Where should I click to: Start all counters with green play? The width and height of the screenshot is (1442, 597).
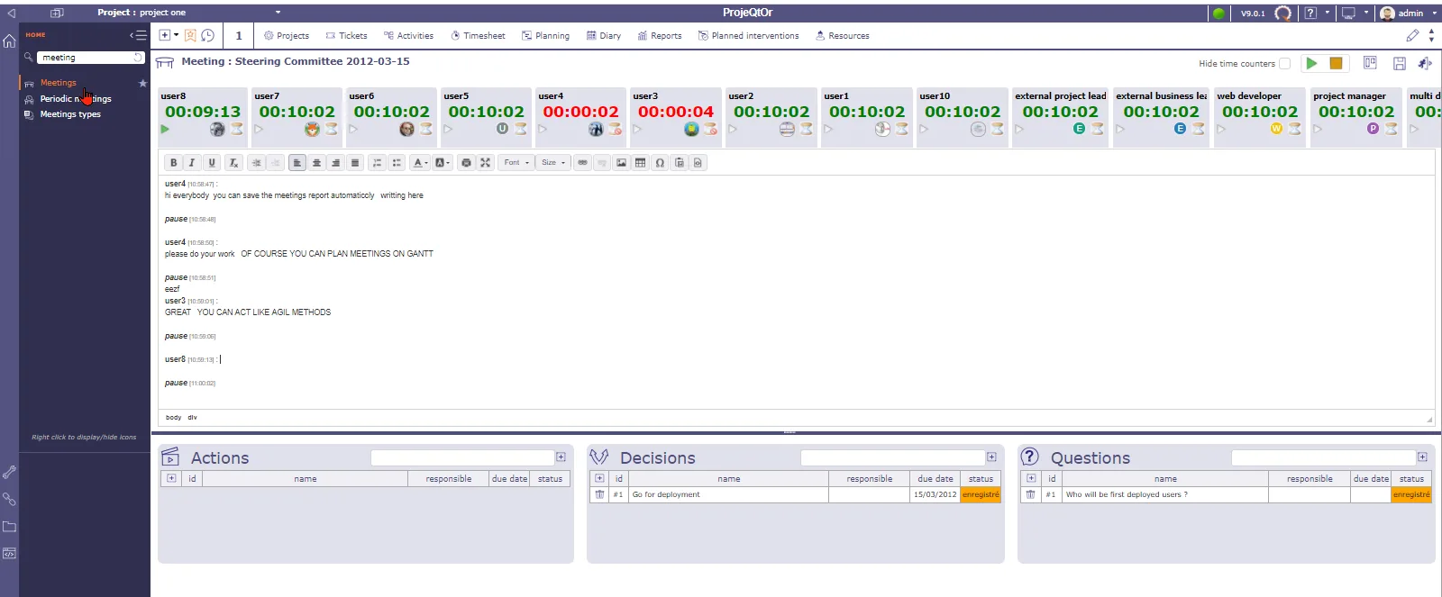[1312, 63]
